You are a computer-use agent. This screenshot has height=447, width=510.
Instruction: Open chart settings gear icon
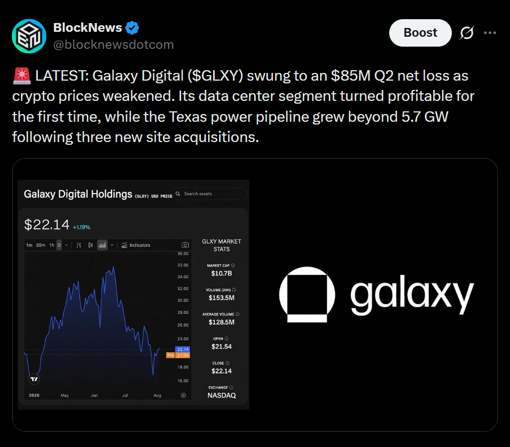tap(183, 395)
